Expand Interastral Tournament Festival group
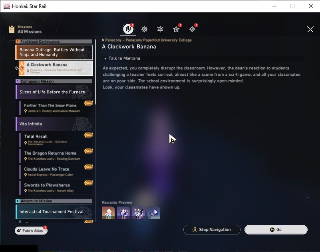This screenshot has height=252, width=320. (54, 212)
